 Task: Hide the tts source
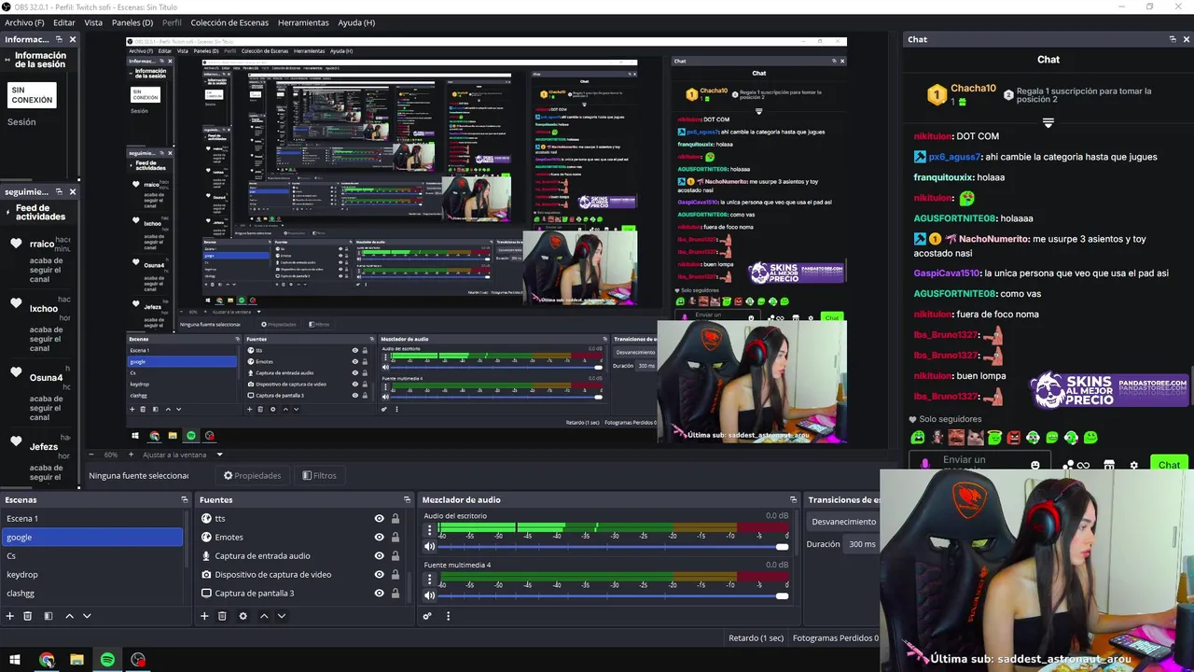[x=379, y=518]
